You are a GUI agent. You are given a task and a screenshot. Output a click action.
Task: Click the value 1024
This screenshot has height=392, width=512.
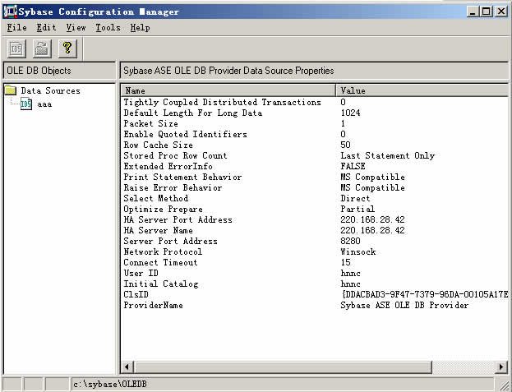350,113
